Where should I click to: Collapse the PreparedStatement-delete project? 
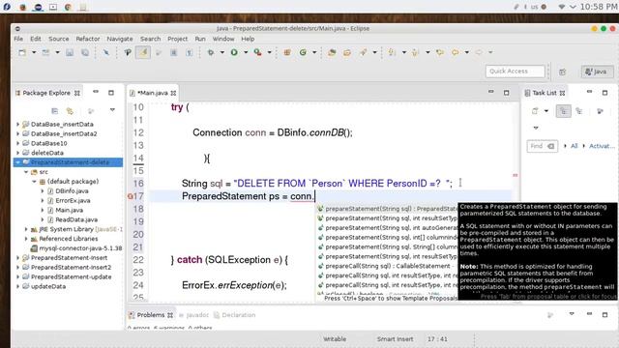(17, 162)
